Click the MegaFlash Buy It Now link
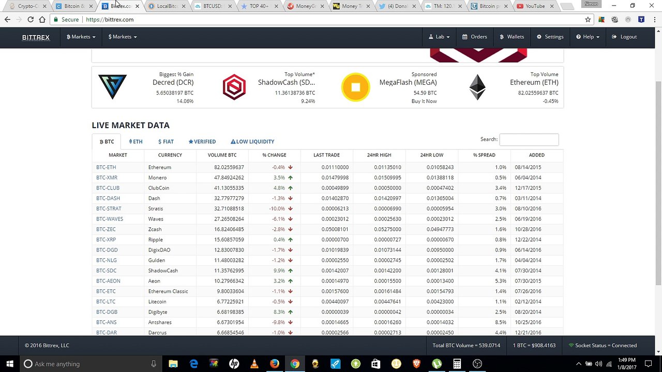662x372 pixels. 424,101
